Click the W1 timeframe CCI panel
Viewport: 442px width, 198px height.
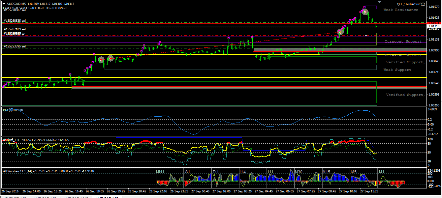click(197, 178)
